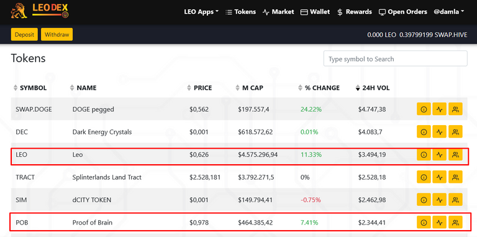Sort tokens by % CHANGE header
The image size is (477, 237).
pyautogui.click(x=319, y=88)
